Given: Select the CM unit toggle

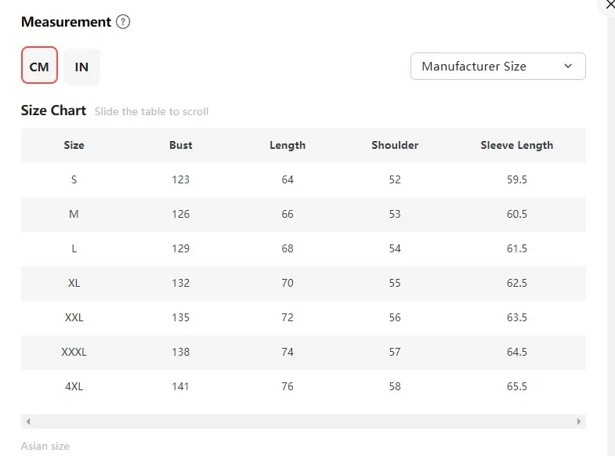Looking at the screenshot, I should click(40, 66).
